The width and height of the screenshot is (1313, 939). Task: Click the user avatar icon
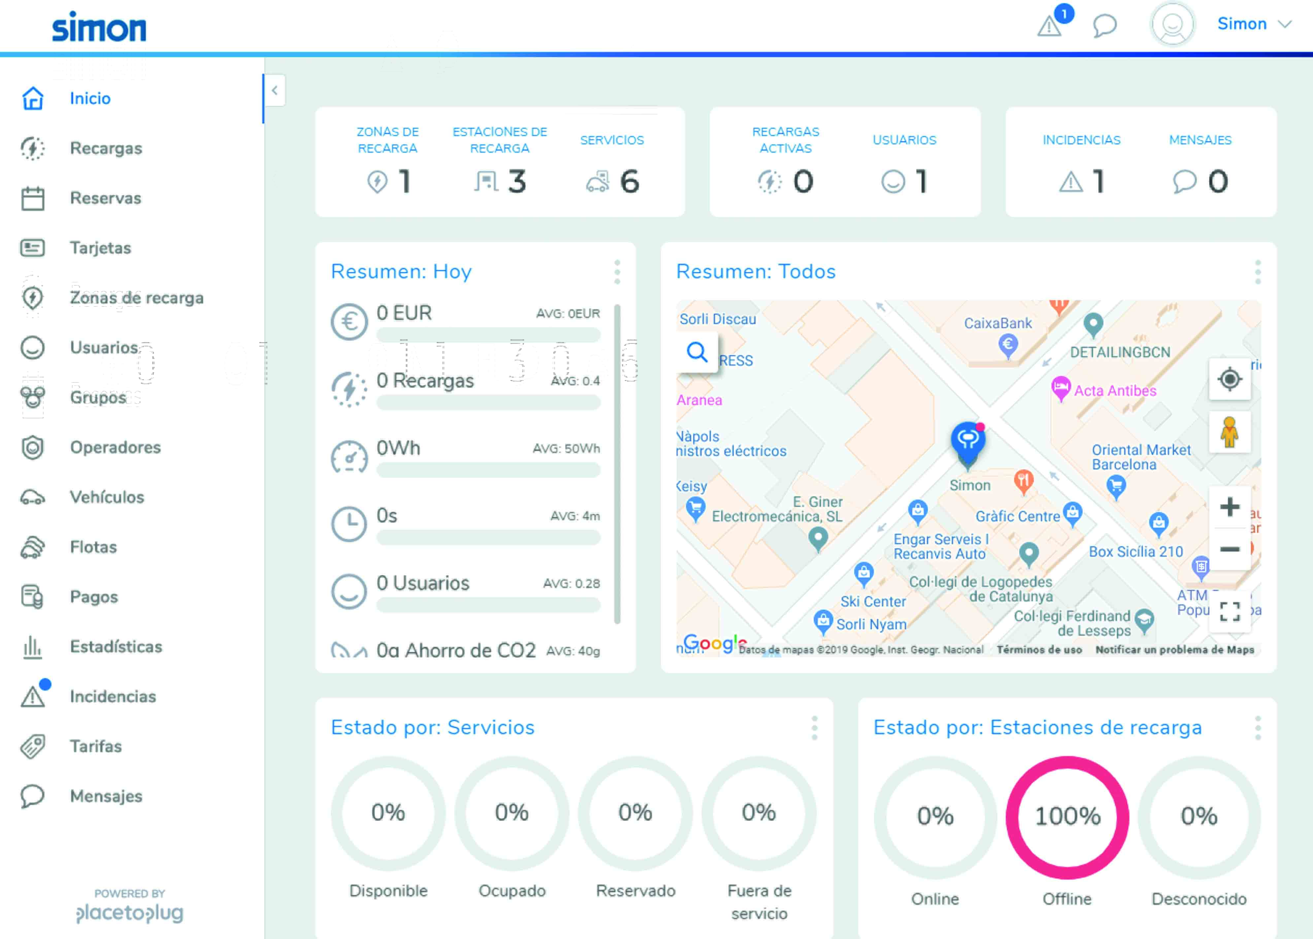point(1172,24)
